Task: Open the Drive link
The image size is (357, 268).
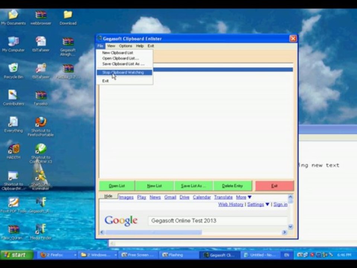Action: pos(184,197)
